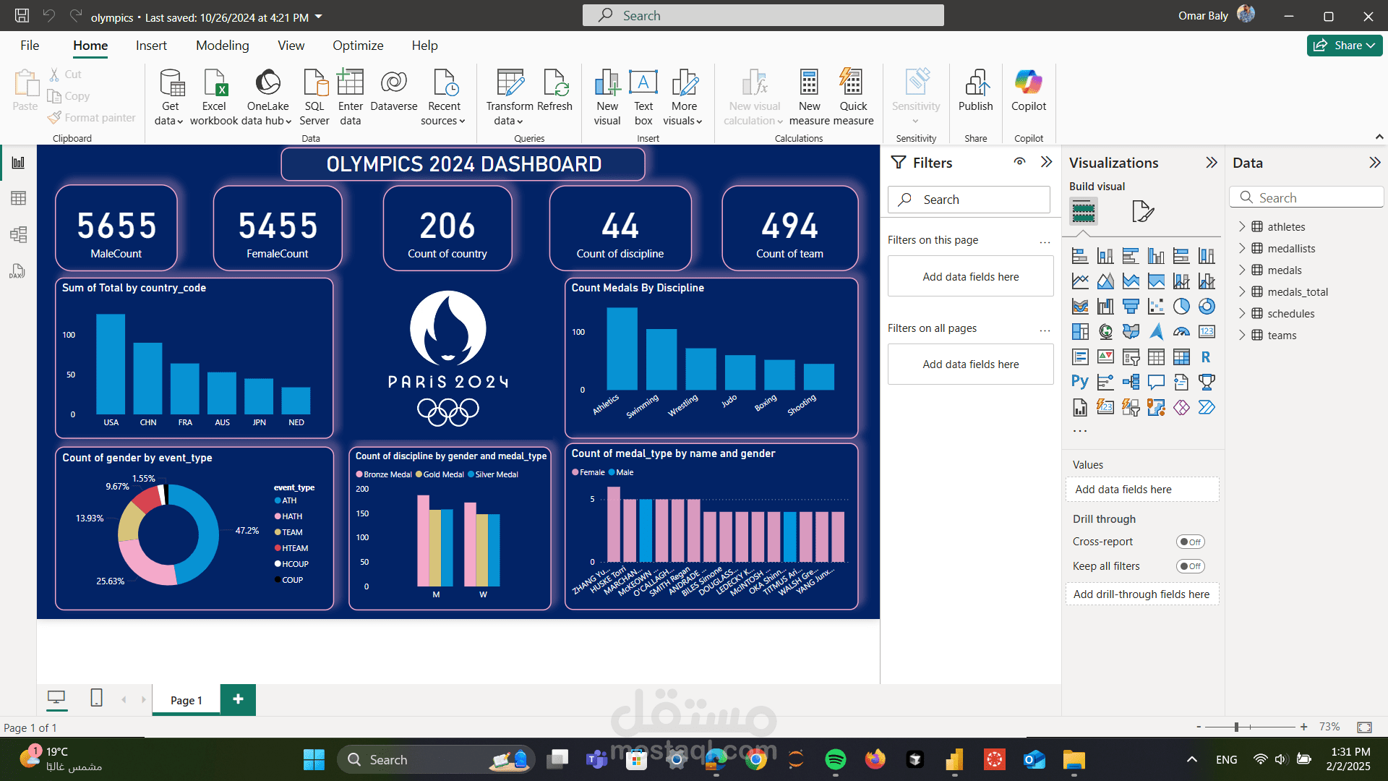
Task: Toggle the Cross-report switch
Action: coord(1190,542)
